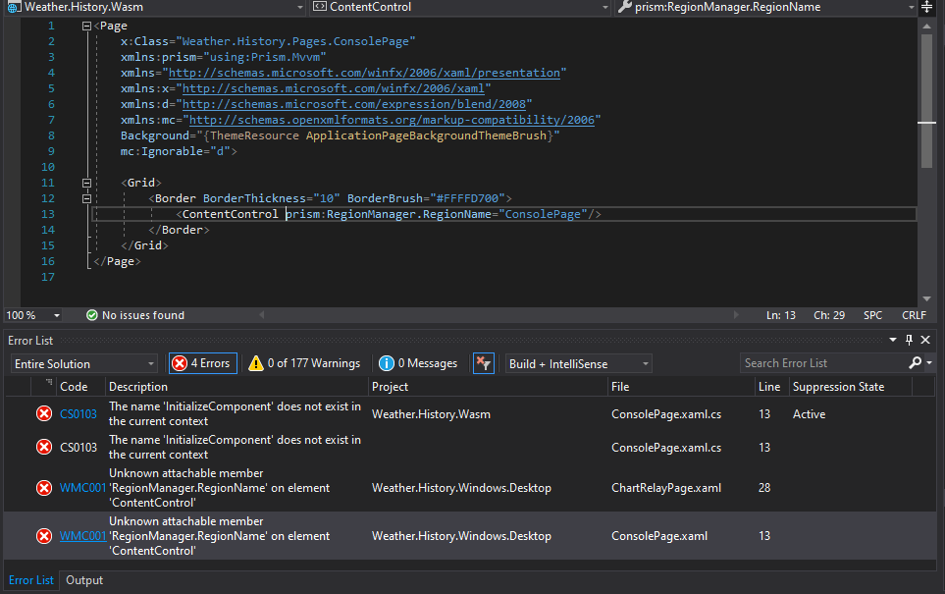Screen dimensions: 945x594
Task: Toggle the 0 of 177 Warnings filter
Action: (303, 362)
